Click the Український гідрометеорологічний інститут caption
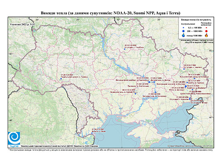This screenshot has height=156, width=221. coord(59,146)
